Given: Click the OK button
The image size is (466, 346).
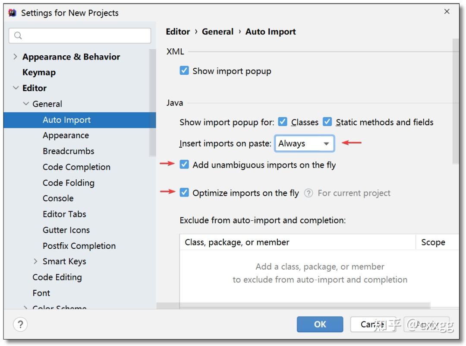Looking at the screenshot, I should coord(320,324).
